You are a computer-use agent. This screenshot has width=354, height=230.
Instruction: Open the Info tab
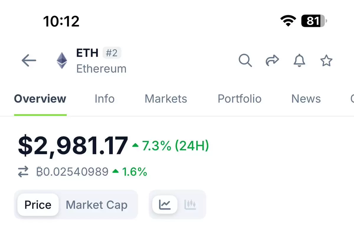tap(105, 99)
